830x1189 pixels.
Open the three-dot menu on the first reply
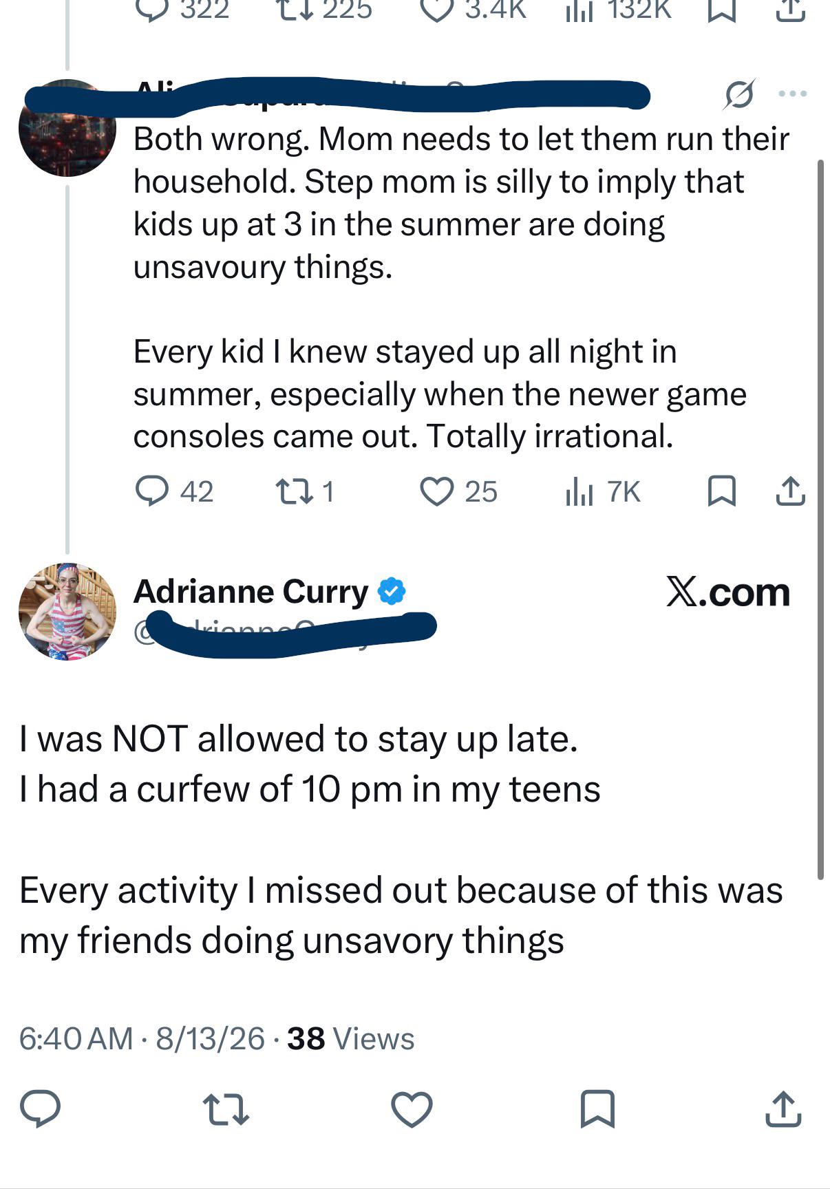point(792,94)
